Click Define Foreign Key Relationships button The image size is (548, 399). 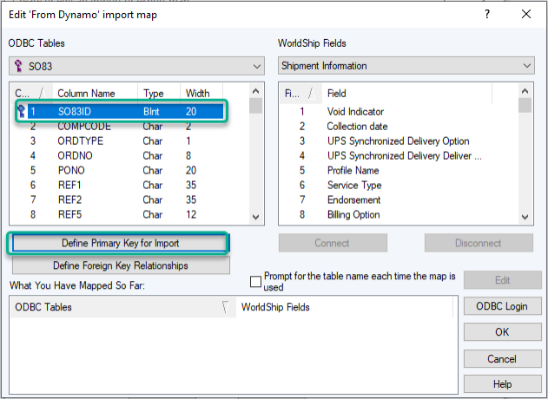coord(121,265)
